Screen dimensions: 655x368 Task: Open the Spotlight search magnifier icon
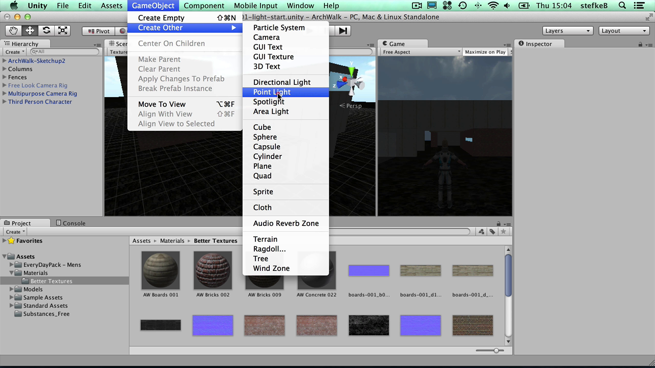(x=622, y=6)
